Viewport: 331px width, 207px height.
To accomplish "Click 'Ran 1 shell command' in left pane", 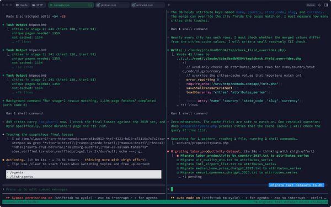I will [x=24, y=113].
